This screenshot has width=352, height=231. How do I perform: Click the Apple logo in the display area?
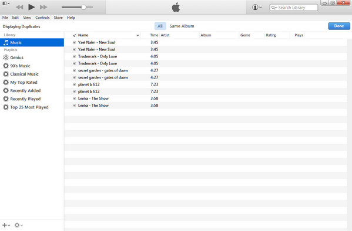click(x=176, y=7)
